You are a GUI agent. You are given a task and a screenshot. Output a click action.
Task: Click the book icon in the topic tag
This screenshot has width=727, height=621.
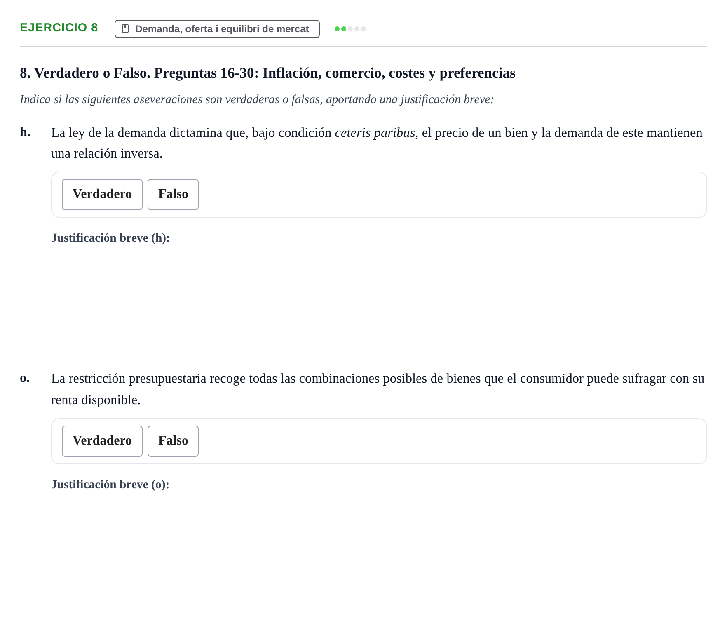pyautogui.click(x=125, y=28)
